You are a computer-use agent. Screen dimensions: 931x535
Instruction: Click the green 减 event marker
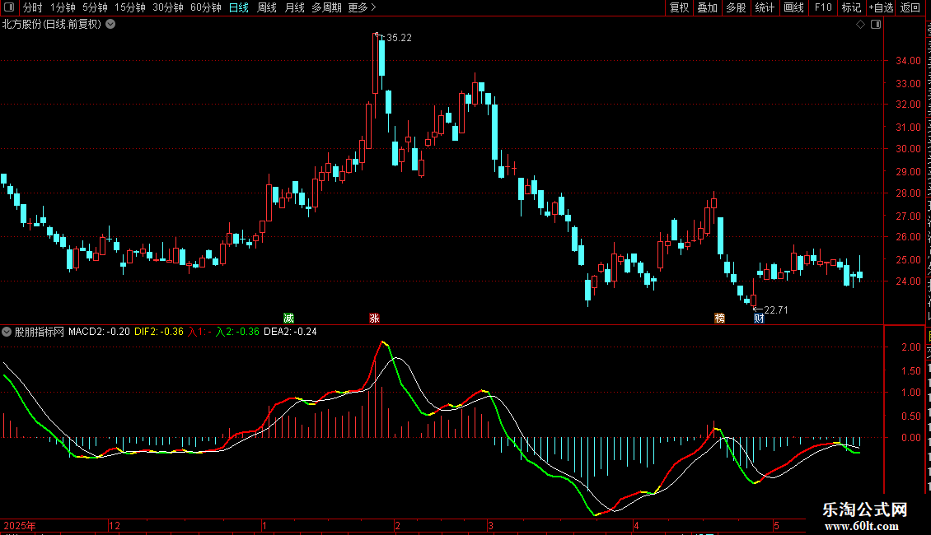tap(288, 319)
